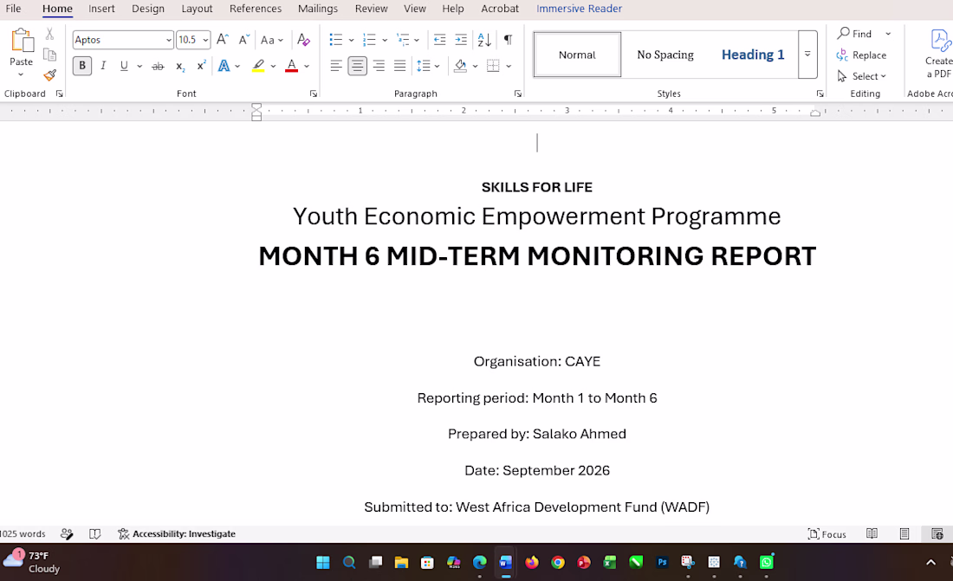Viewport: 953px width, 581px height.
Task: Show or hide paragraph marks
Action: tap(508, 40)
